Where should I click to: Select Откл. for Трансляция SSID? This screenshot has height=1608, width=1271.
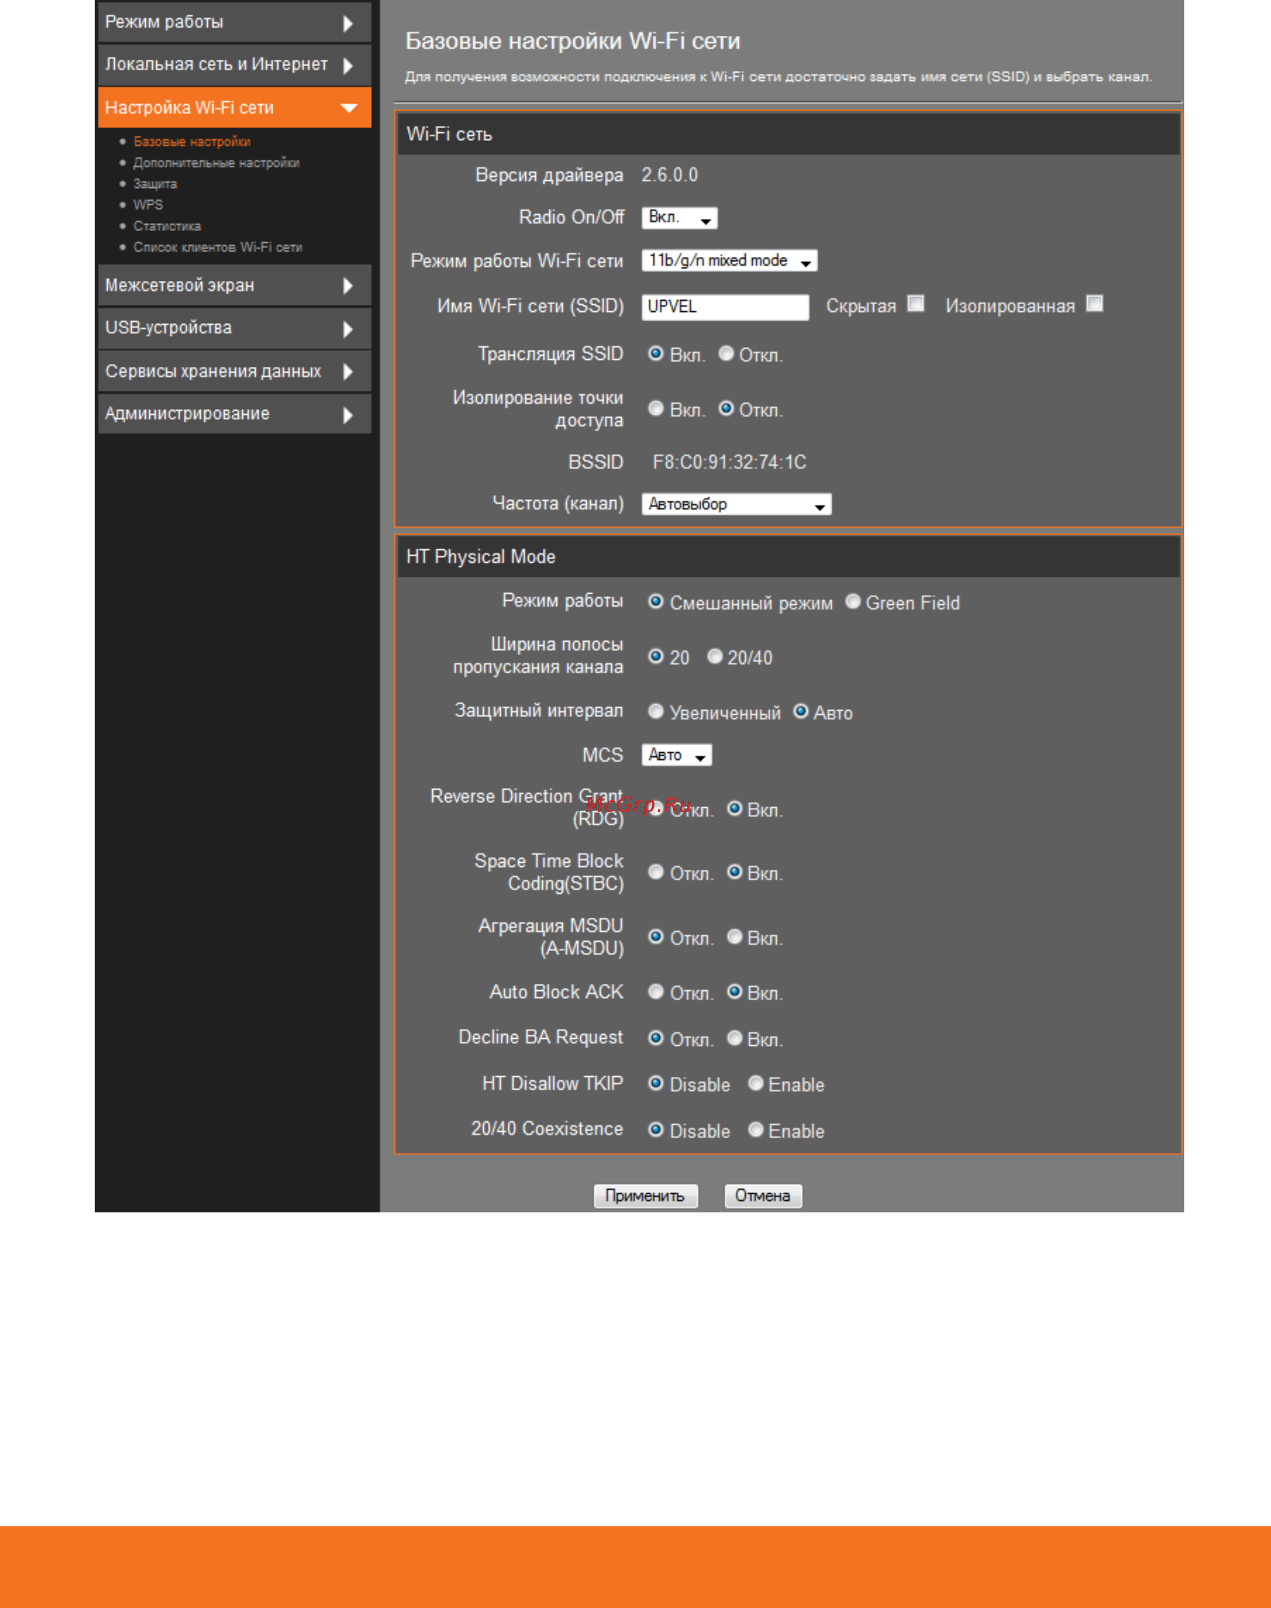727,353
